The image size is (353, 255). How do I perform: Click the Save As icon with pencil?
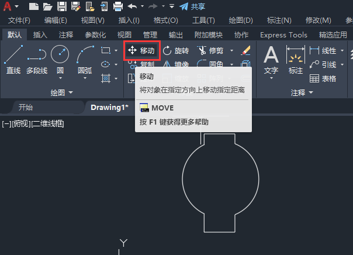[75, 6]
